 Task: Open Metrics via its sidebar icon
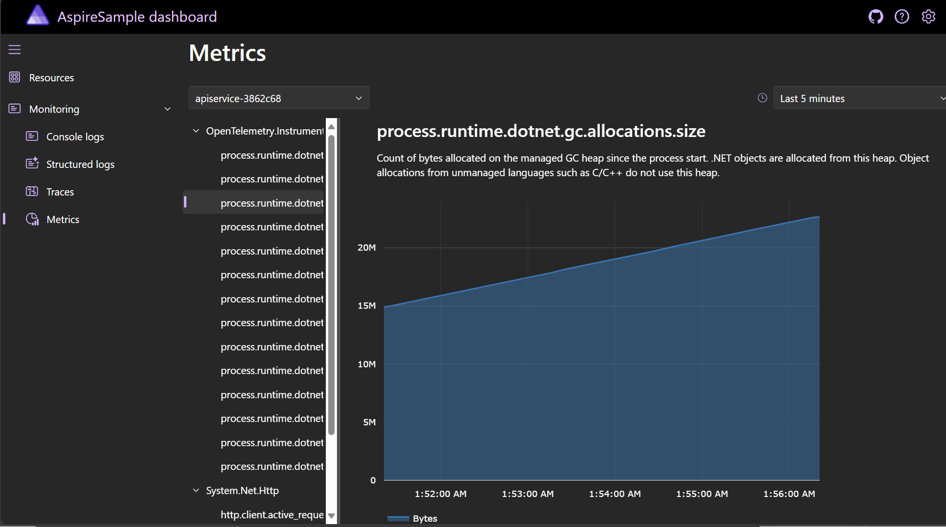tap(32, 219)
